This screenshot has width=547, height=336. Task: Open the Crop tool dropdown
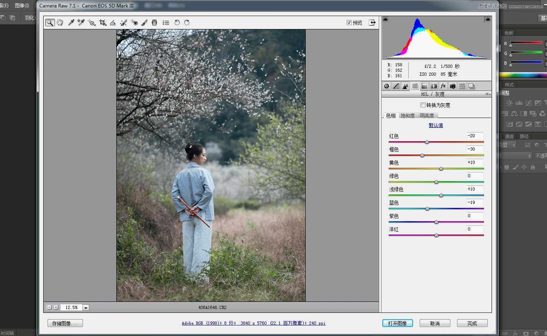pos(105,24)
